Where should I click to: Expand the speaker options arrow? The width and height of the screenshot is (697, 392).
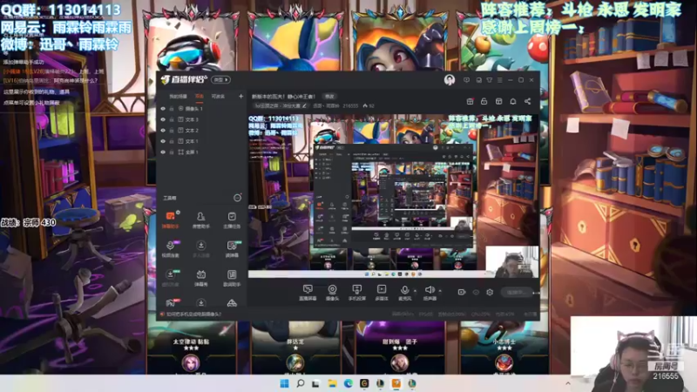click(440, 291)
